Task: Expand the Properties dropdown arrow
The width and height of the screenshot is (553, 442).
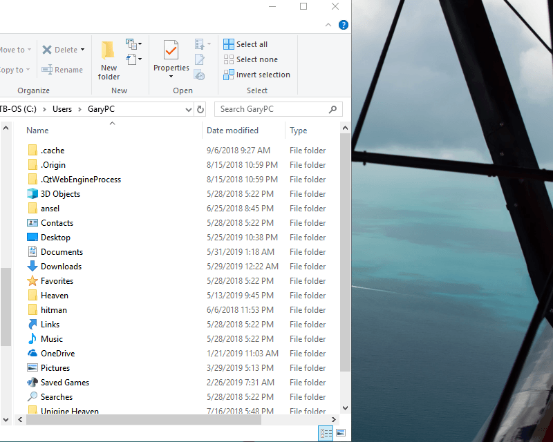Action: coord(171,75)
